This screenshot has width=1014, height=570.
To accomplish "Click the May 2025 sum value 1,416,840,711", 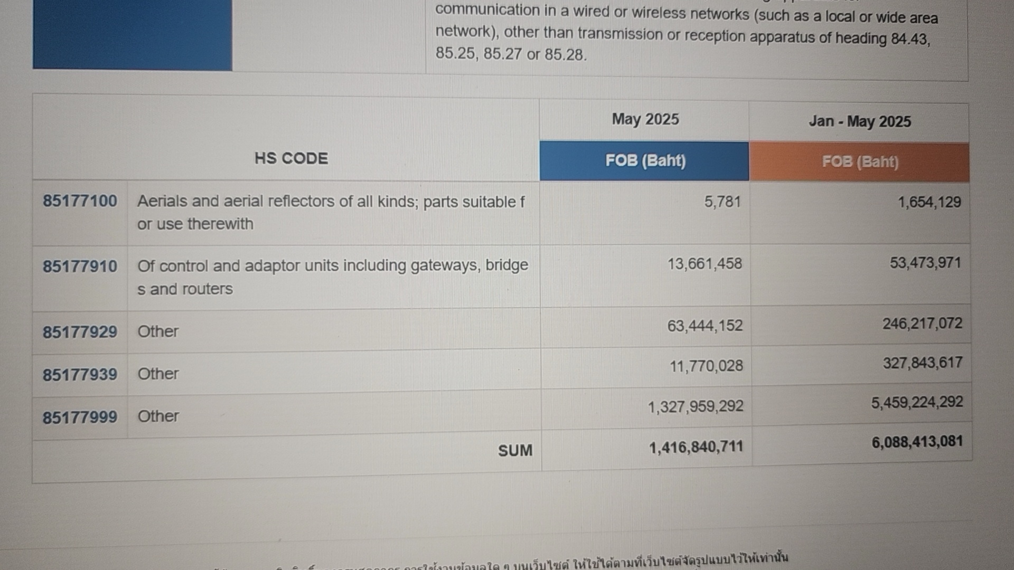I will (x=696, y=448).
